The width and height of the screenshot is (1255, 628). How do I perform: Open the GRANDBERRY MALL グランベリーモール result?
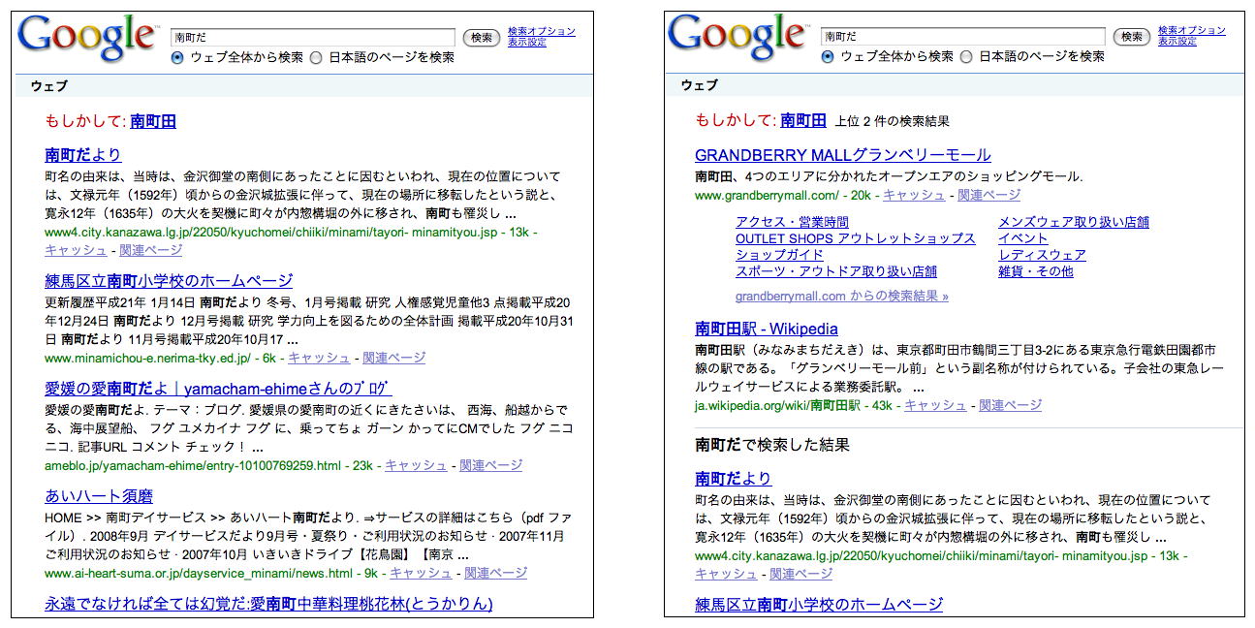tap(843, 155)
